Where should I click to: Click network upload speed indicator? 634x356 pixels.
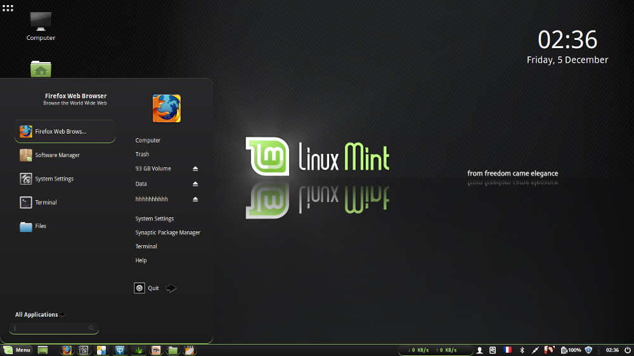[x=446, y=350]
